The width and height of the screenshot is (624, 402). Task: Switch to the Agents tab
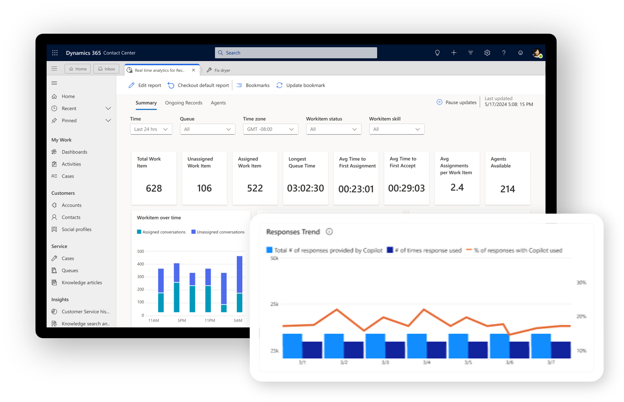click(x=218, y=103)
